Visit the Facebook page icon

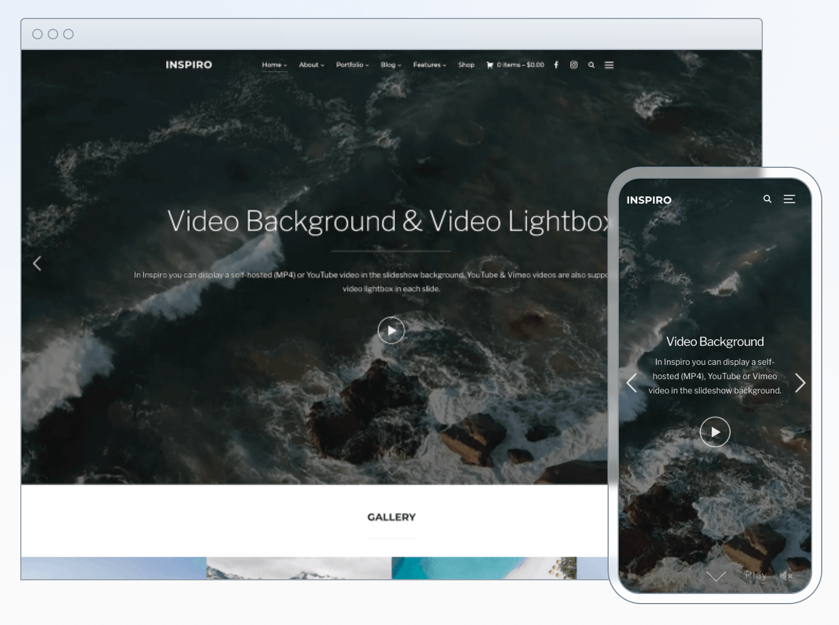coord(556,65)
